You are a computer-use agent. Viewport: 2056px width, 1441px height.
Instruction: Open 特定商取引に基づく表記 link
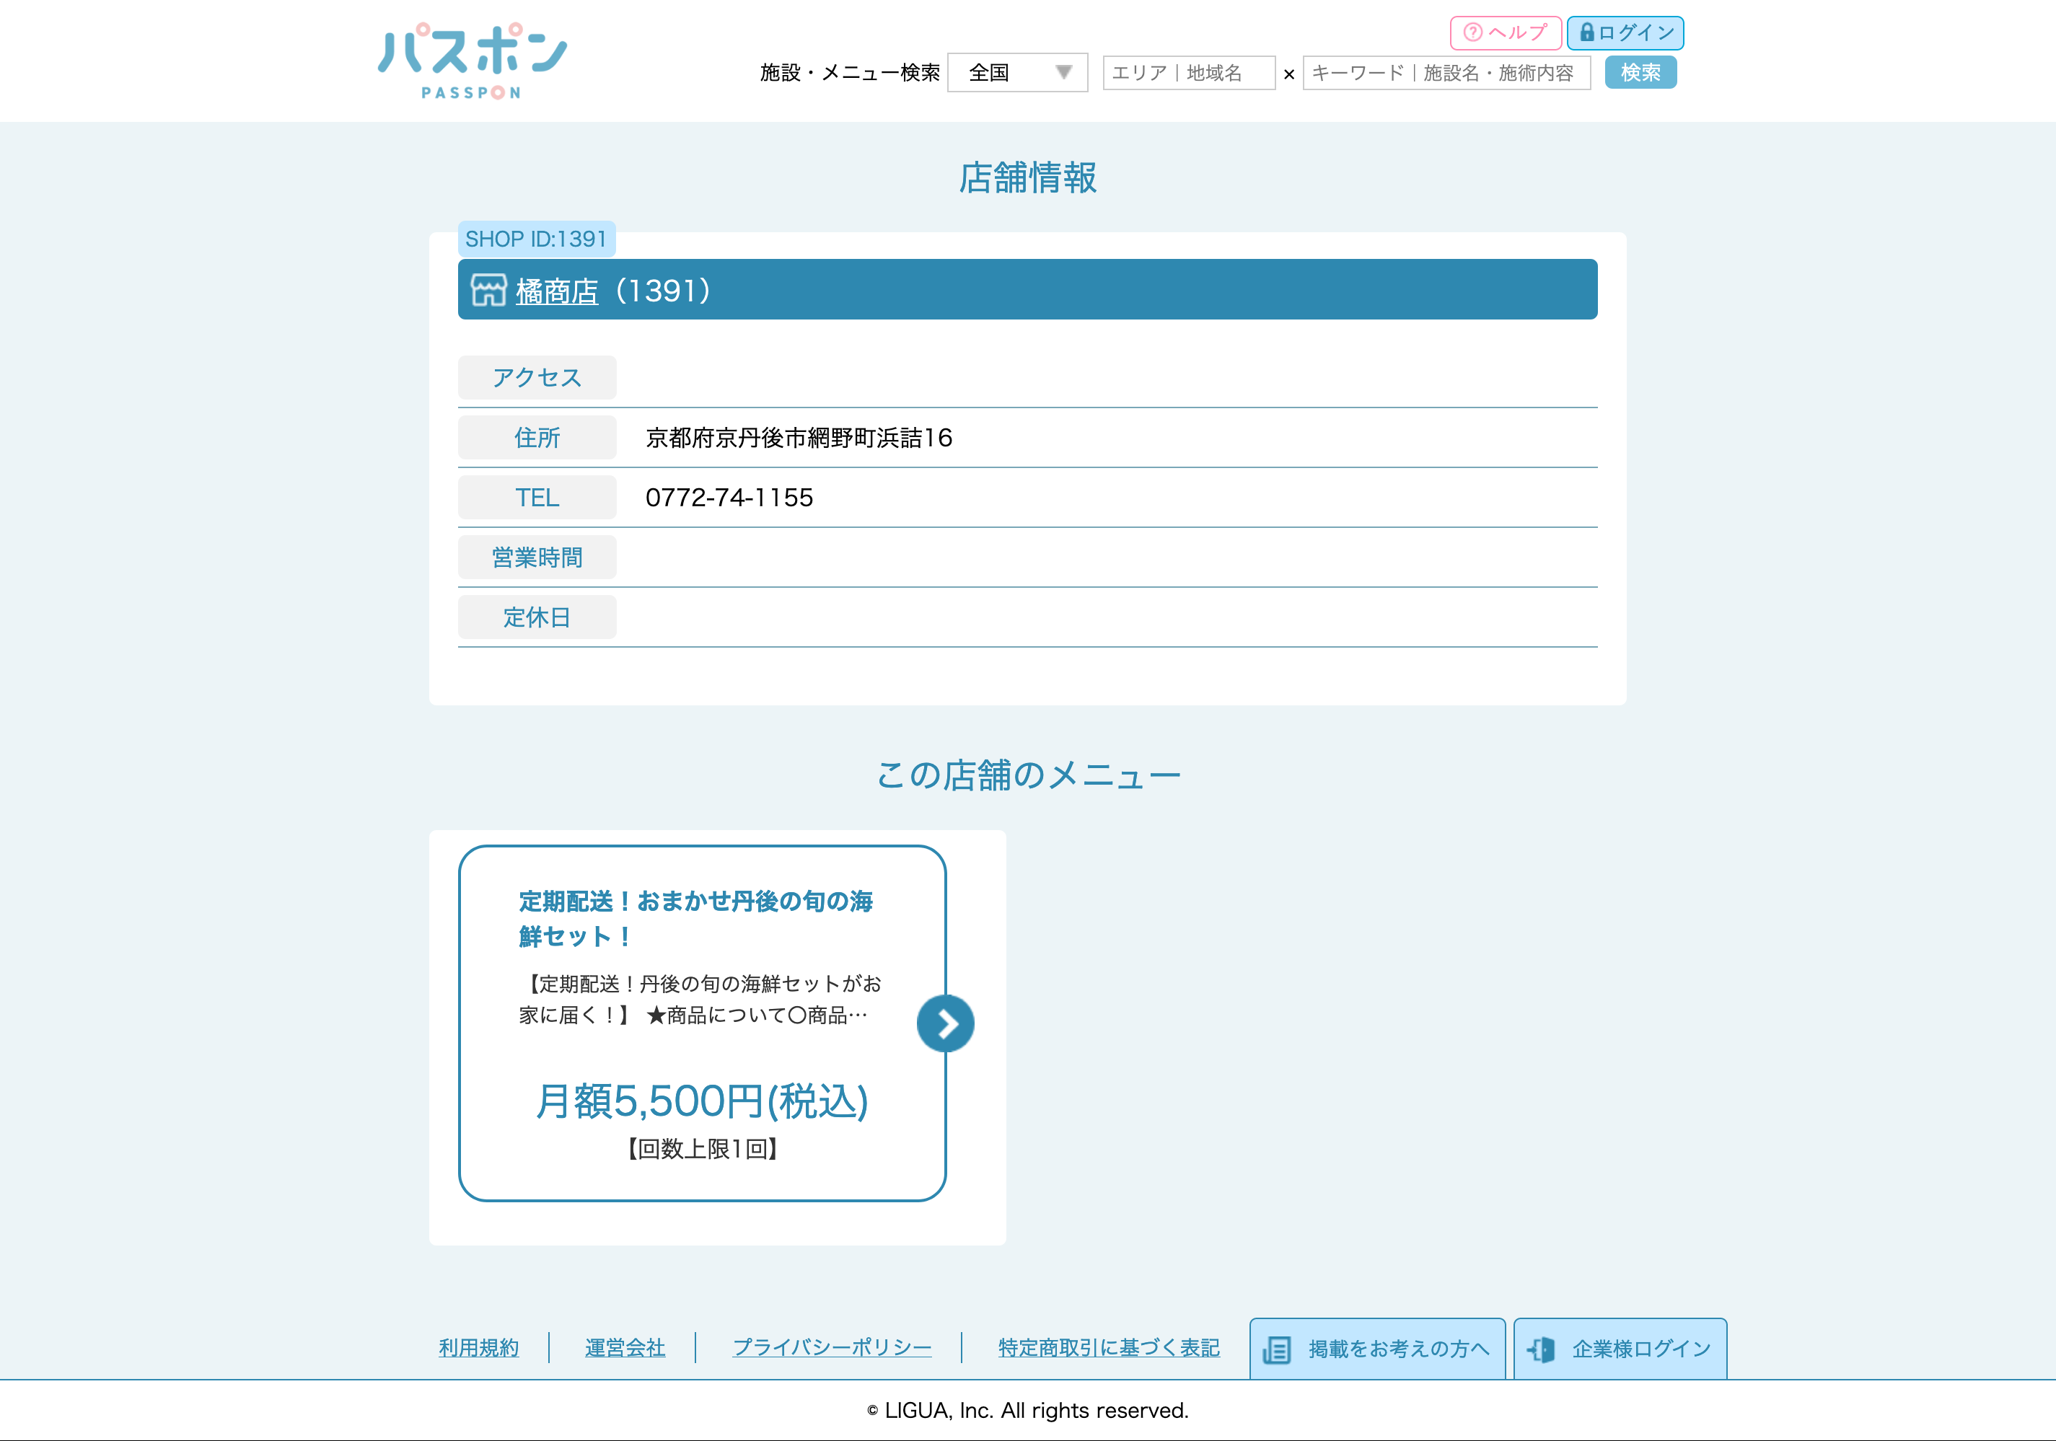pos(1109,1347)
